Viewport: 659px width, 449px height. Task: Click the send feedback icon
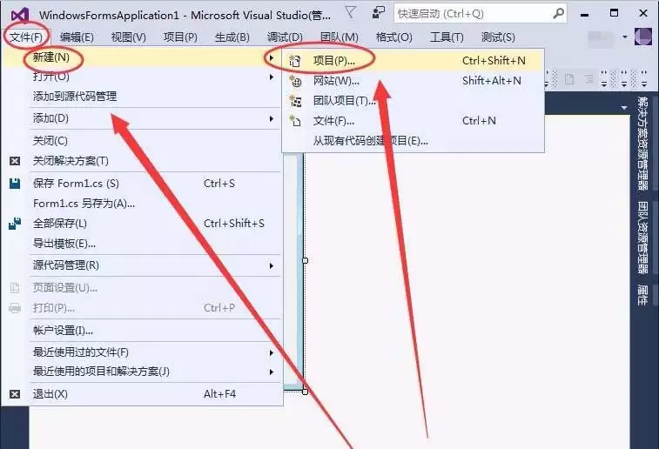point(379,13)
